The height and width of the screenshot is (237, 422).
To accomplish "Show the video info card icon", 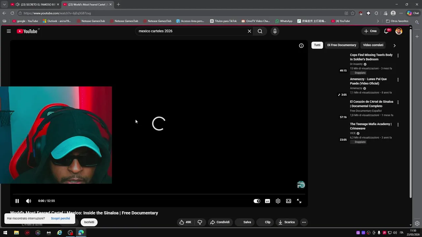I will pos(301,46).
